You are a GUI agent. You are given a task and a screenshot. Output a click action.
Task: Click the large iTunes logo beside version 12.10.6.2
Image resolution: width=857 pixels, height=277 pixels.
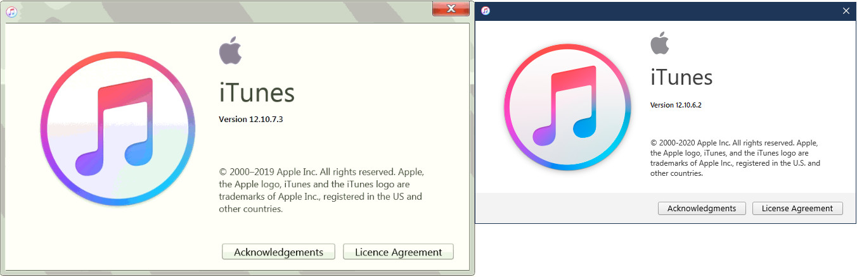click(x=567, y=107)
